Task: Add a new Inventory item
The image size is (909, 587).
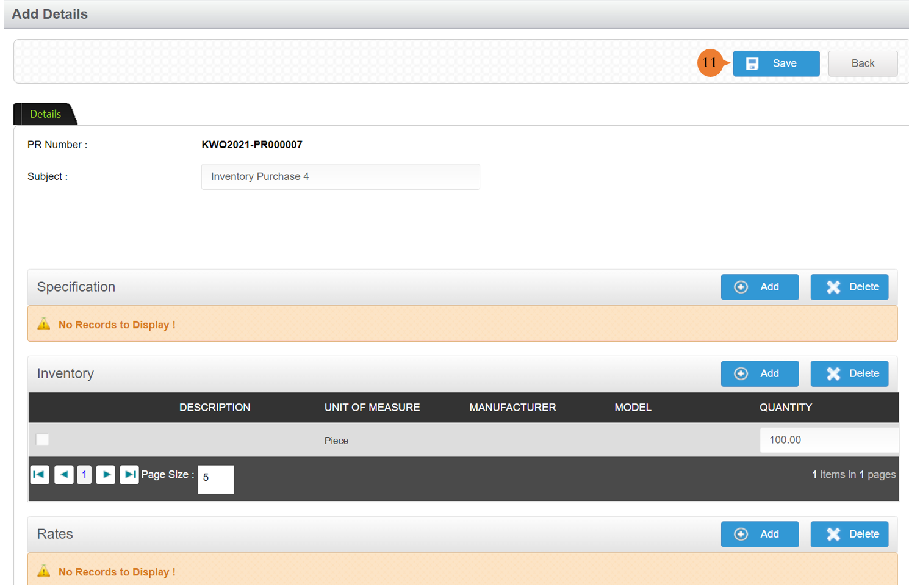Action: pos(760,373)
